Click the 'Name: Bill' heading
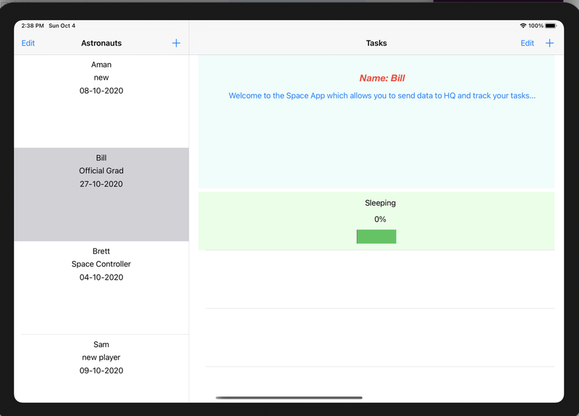Screen dimensions: 579x416 click(382, 78)
